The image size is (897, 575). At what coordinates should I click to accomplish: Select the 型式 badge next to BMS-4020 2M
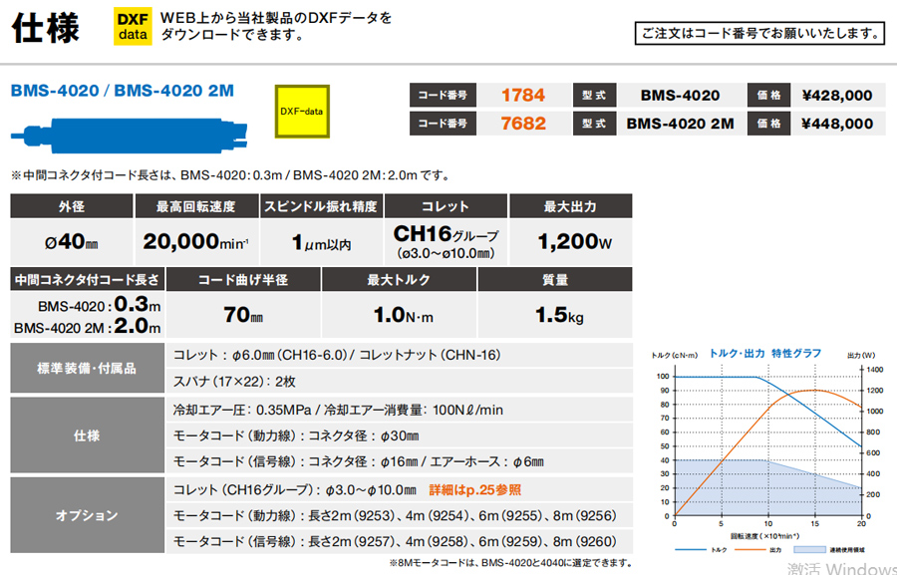593,123
